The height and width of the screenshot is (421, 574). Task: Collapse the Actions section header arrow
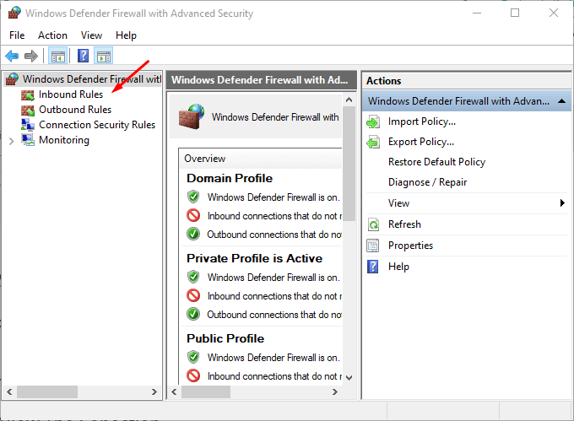click(561, 101)
